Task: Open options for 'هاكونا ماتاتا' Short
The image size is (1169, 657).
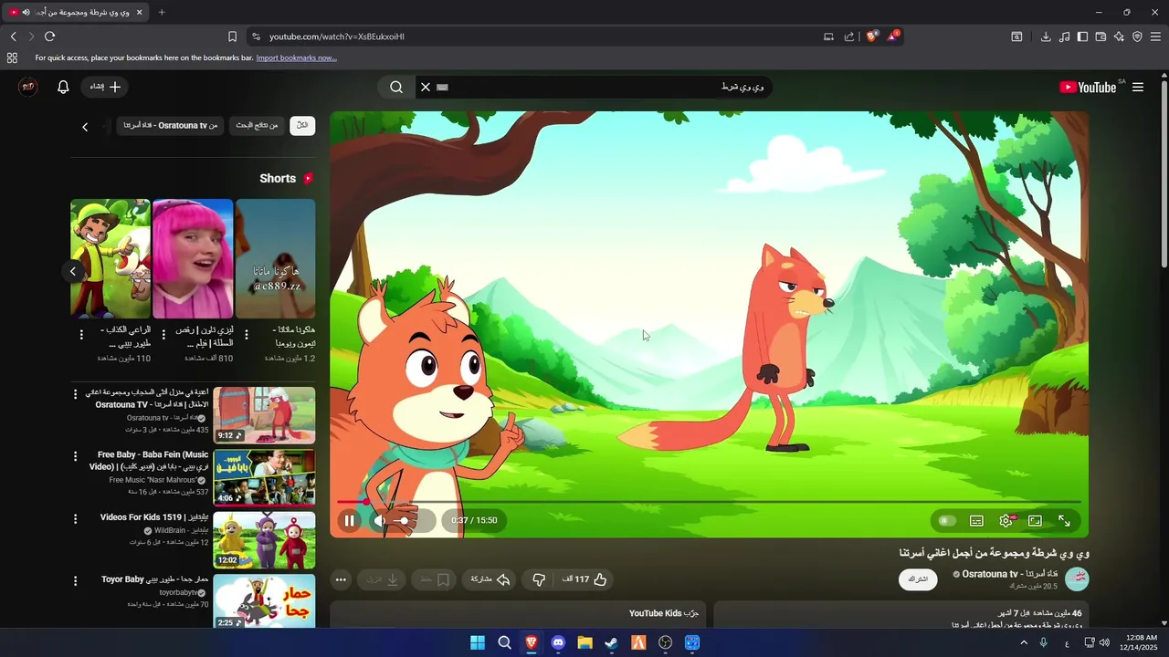Action: (247, 335)
